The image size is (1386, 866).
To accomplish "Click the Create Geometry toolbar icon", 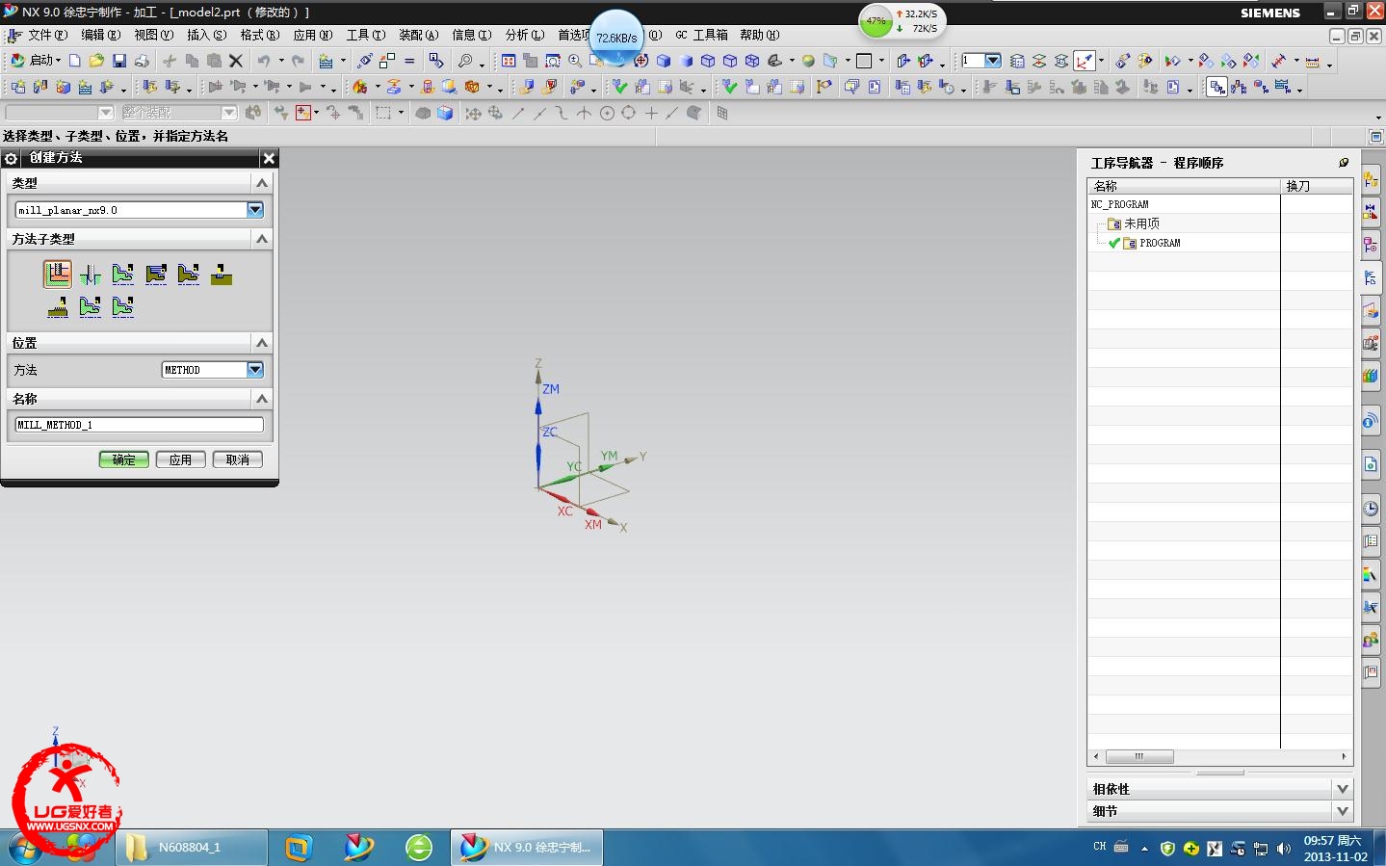I will point(63,87).
